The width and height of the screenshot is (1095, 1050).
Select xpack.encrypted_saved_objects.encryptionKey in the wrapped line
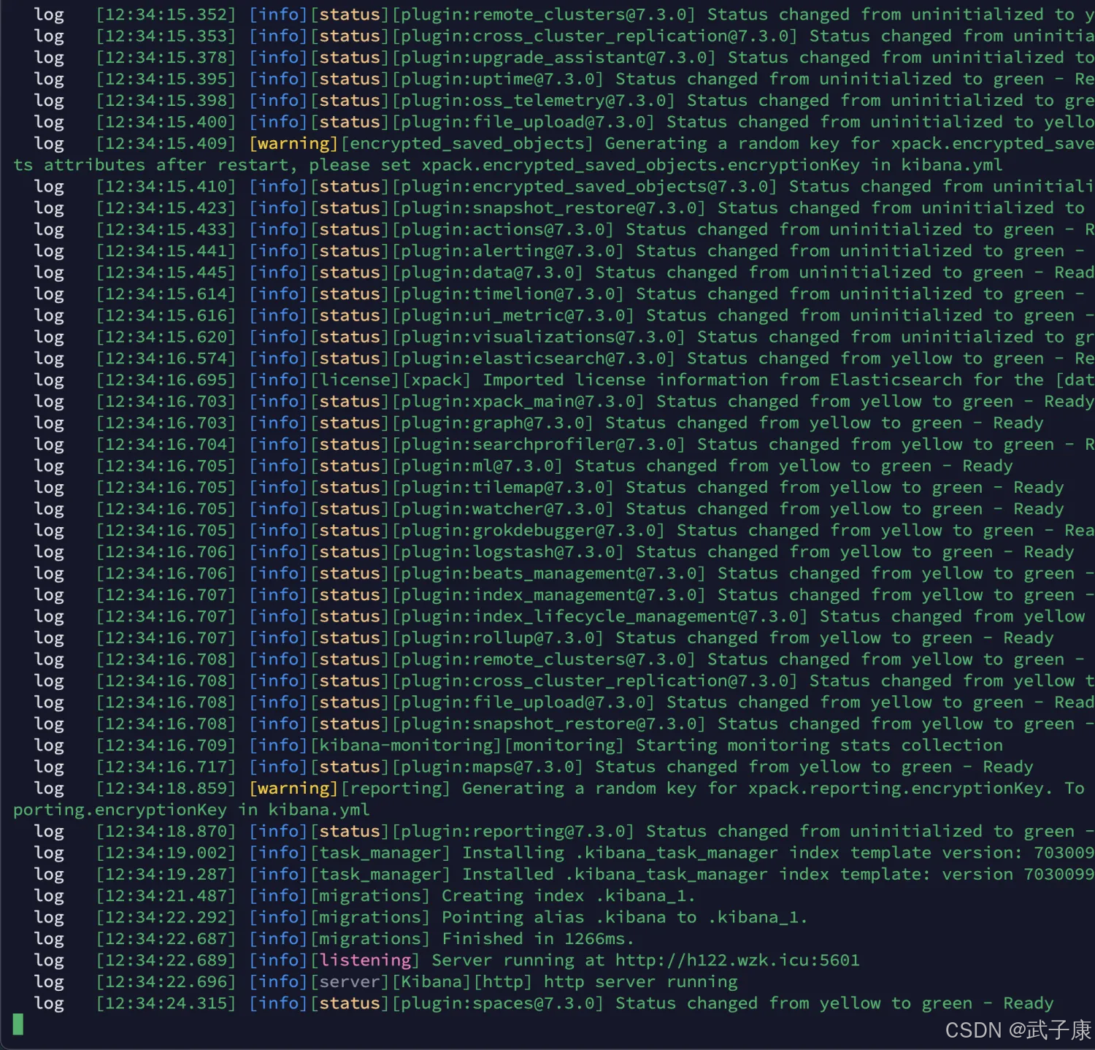pos(640,165)
